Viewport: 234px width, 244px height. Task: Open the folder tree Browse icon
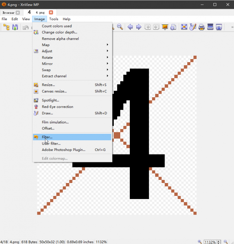(6, 27)
